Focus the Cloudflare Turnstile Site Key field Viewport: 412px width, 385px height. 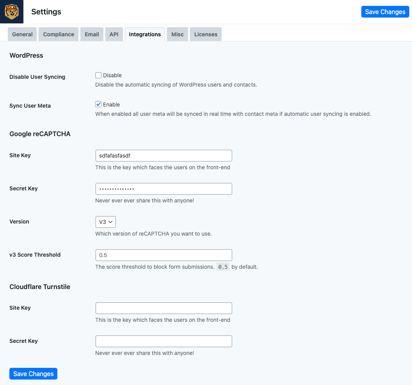click(164, 308)
